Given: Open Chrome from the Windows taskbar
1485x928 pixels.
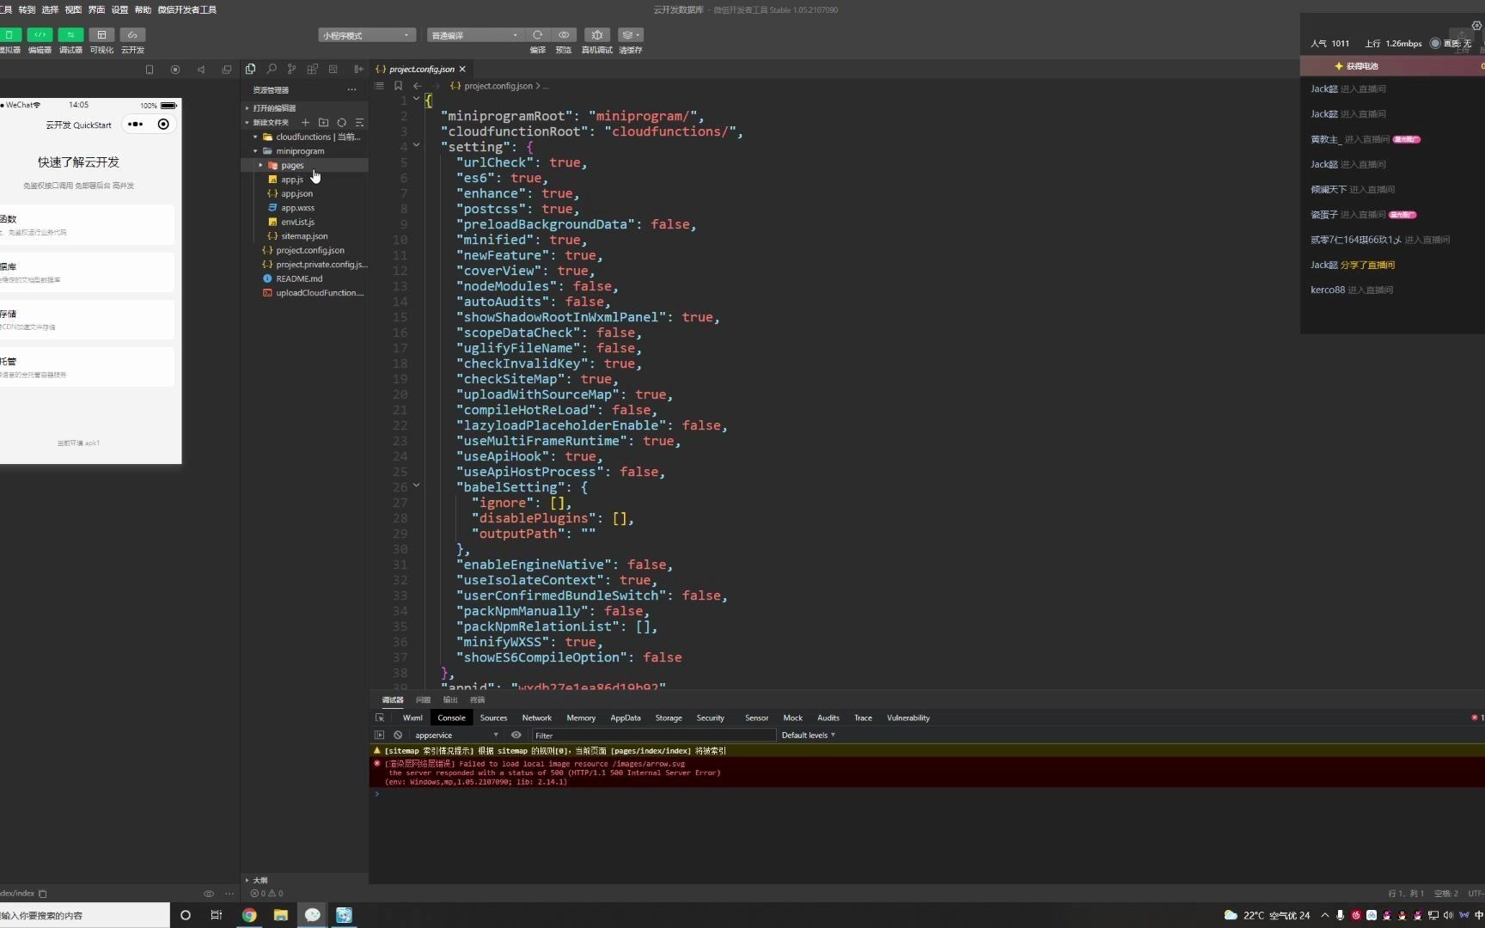Looking at the screenshot, I should point(249,915).
